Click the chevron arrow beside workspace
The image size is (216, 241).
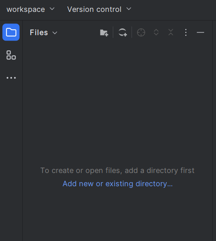52,9
